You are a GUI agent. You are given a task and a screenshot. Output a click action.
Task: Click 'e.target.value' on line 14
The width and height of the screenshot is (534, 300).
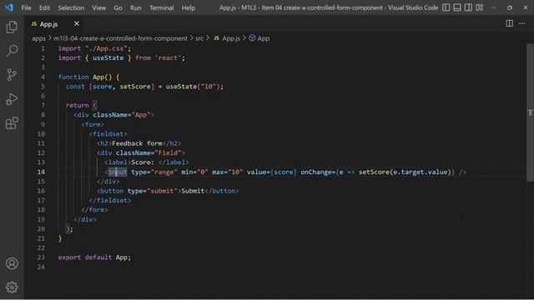coord(420,172)
